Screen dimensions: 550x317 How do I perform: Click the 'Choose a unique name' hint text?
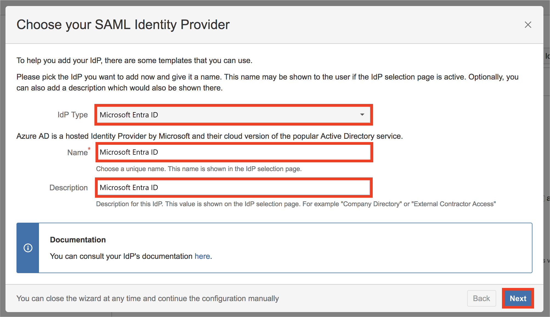[199, 169]
